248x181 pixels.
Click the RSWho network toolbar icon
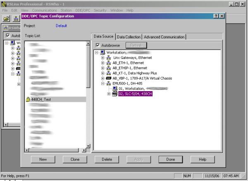(16, 19)
